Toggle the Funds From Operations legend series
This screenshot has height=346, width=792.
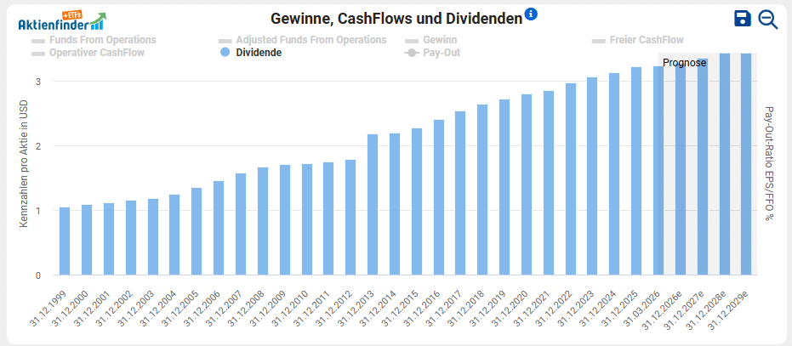click(94, 39)
